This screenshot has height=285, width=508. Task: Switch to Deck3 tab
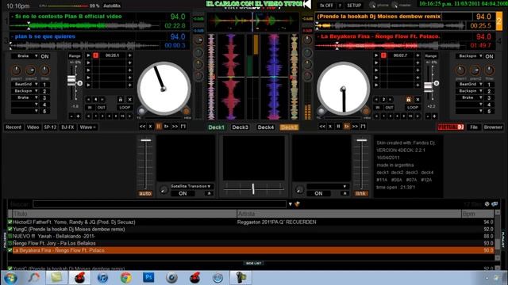coord(240,127)
